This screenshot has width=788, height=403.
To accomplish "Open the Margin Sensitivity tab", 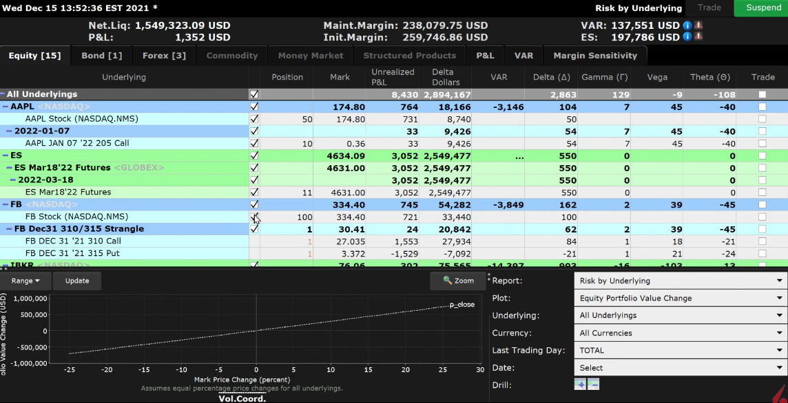I will (x=595, y=56).
